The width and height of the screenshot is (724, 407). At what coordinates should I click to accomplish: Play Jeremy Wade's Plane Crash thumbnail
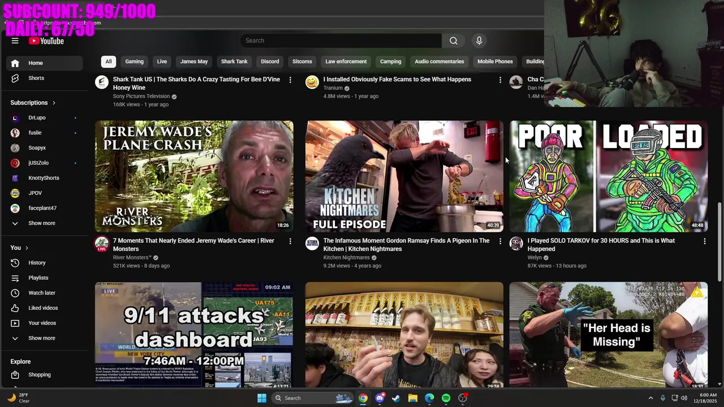coord(194,176)
